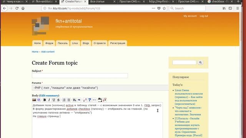Insert a blockquote with the quote icon
The image size is (246, 138).
click(x=79, y=100)
